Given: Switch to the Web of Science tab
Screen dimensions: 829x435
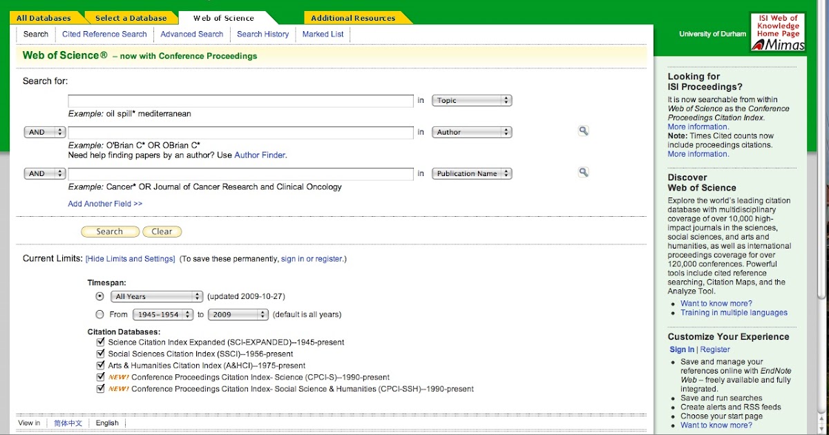Looking at the screenshot, I should click(224, 18).
